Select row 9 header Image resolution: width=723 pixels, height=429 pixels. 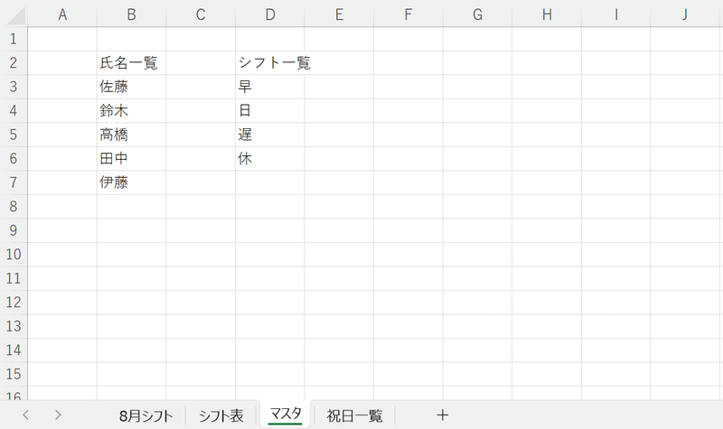[14, 230]
